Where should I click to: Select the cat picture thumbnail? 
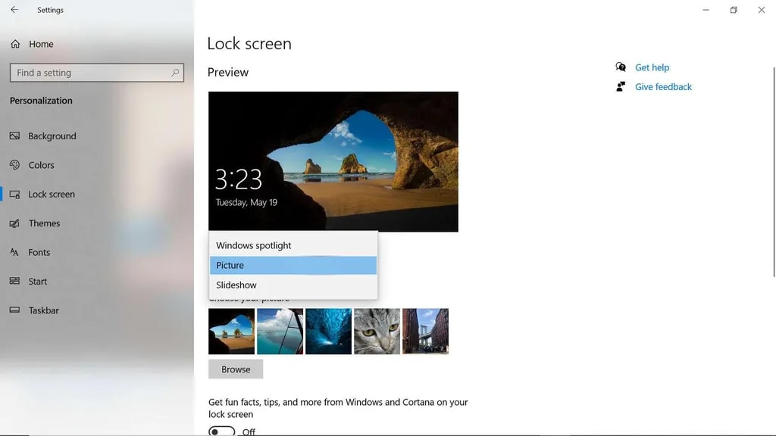coord(377,331)
